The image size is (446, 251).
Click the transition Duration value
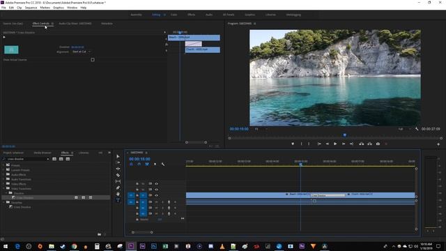pyautogui.click(x=77, y=47)
